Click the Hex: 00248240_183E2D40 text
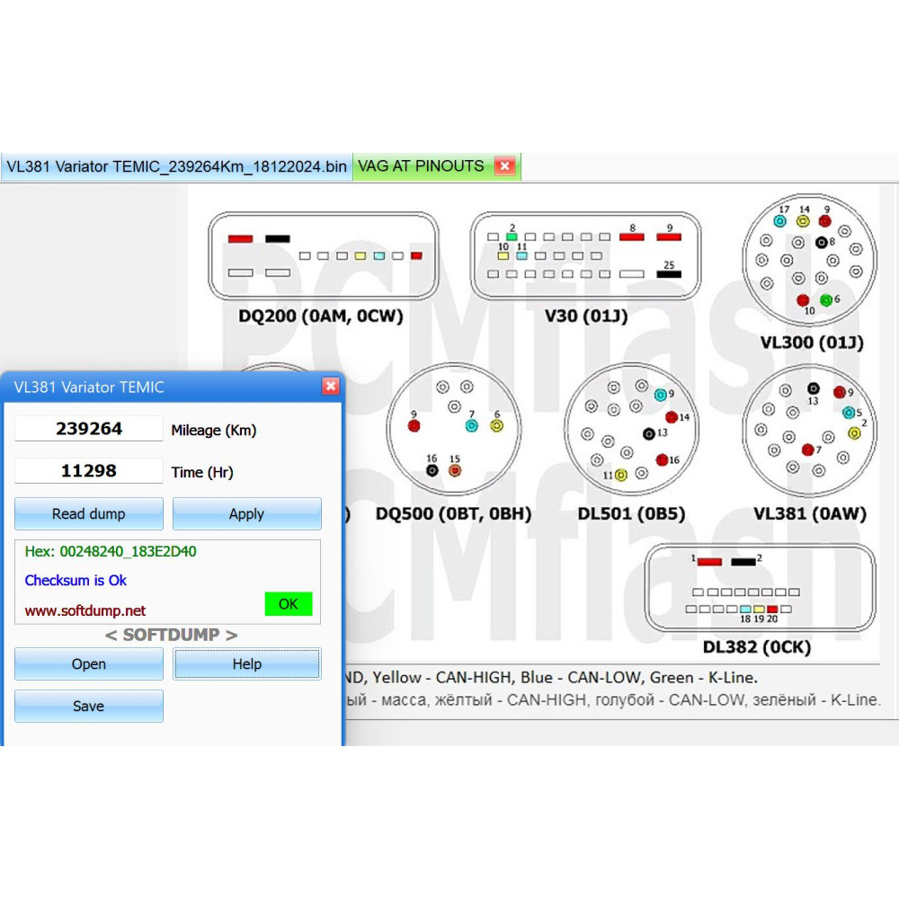This screenshot has width=899, height=899. [x=110, y=552]
